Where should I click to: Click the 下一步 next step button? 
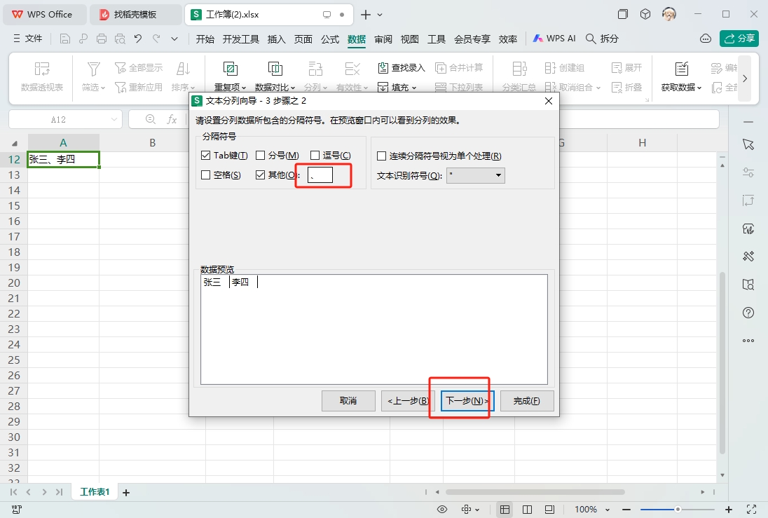tap(467, 401)
